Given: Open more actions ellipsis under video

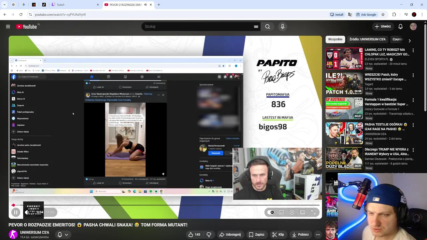Looking at the screenshot, I should pyautogui.click(x=318, y=235).
